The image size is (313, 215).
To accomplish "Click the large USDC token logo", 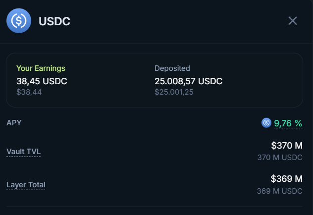I will 19,21.
